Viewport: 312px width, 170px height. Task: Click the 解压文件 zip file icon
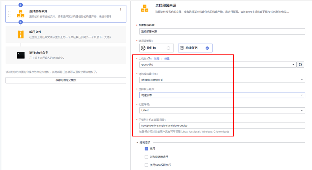tap(21, 34)
